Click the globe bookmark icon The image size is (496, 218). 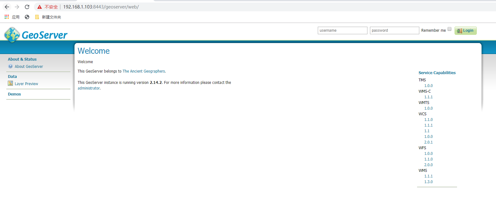27,17
